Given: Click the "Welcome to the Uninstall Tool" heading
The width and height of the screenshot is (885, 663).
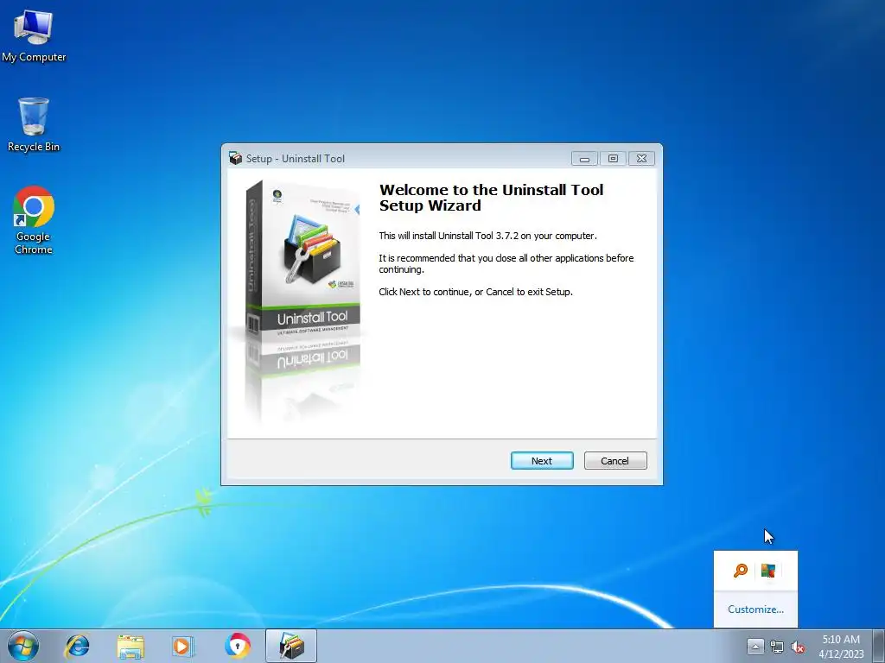Looking at the screenshot, I should (x=491, y=198).
